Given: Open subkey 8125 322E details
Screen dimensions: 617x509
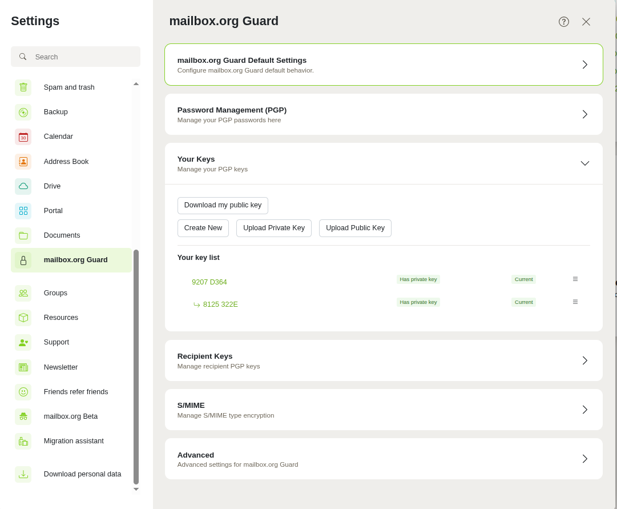Looking at the screenshot, I should (220, 304).
